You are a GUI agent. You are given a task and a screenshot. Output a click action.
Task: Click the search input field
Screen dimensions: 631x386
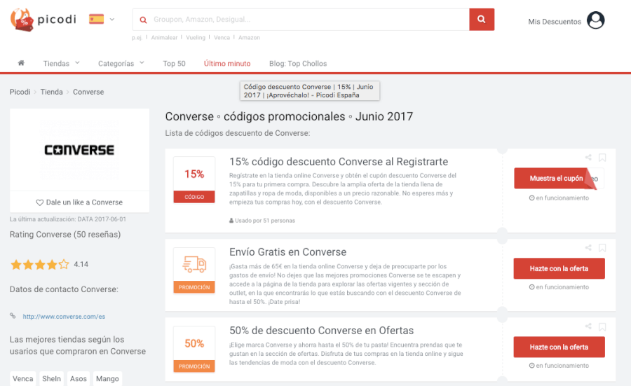(x=301, y=20)
